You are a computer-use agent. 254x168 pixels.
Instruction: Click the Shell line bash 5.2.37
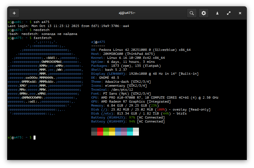pos(109,70)
